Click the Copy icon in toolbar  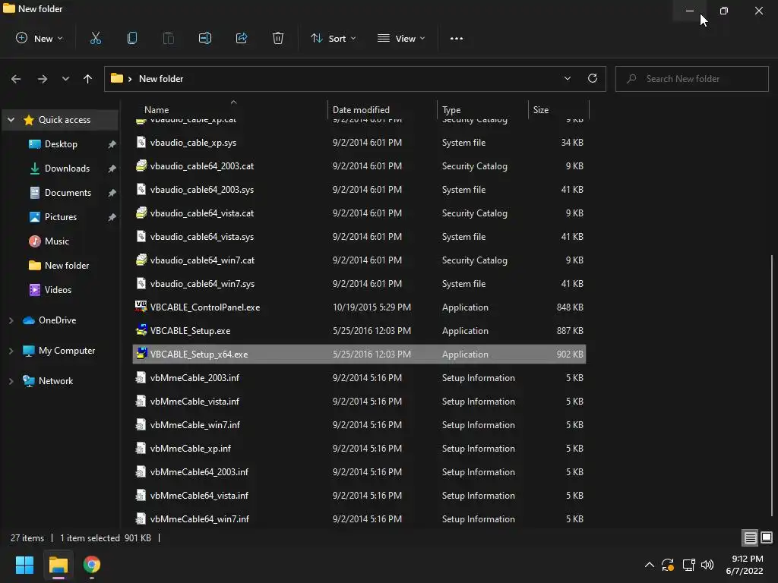point(132,38)
